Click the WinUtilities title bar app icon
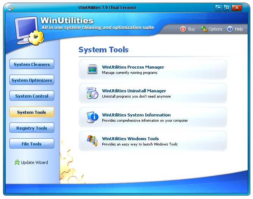Viewport: 253px width, 199px height. coord(11,8)
